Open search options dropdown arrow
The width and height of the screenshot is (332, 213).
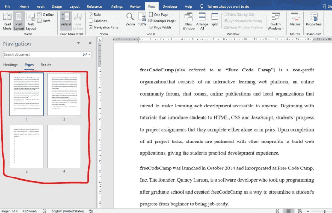pos(89,54)
